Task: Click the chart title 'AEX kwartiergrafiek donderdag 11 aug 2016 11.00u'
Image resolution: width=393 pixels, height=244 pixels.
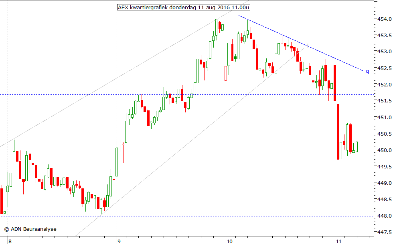Action: tap(184, 7)
